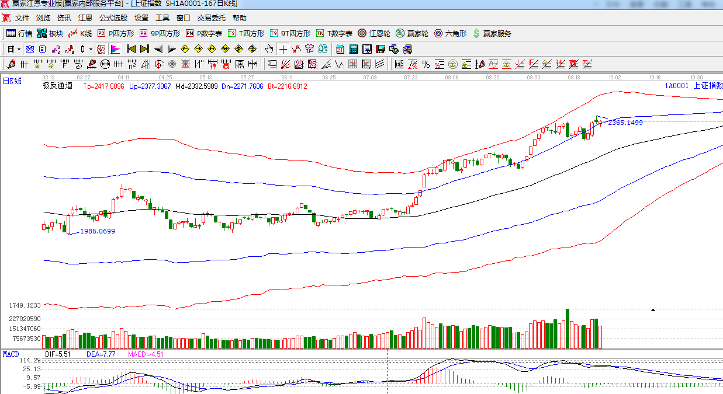Click the calendar date icon
The image size is (723, 394).
[340, 49]
